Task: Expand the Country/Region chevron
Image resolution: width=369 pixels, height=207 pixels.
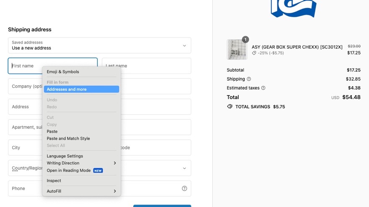Action: (x=184, y=168)
